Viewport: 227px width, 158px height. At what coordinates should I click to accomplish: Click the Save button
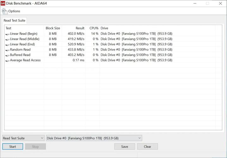click(125, 147)
